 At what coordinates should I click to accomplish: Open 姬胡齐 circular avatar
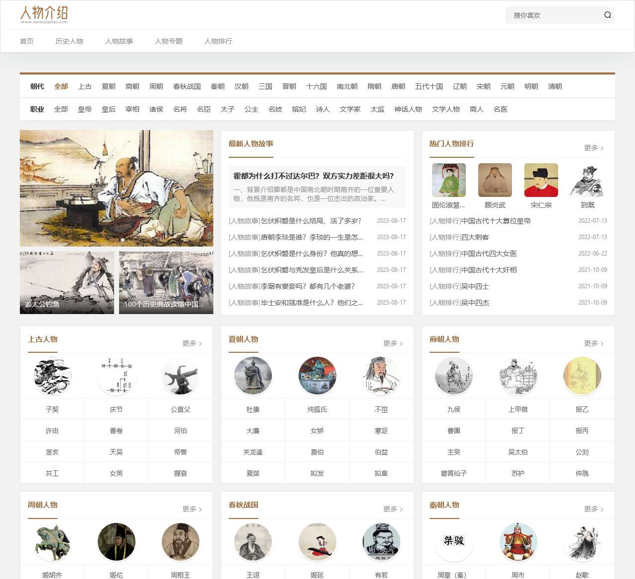click(x=52, y=542)
